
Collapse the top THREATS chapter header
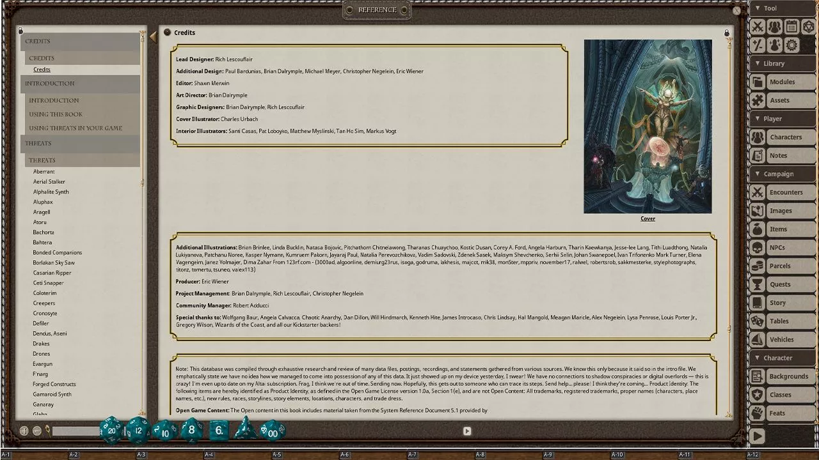80,143
